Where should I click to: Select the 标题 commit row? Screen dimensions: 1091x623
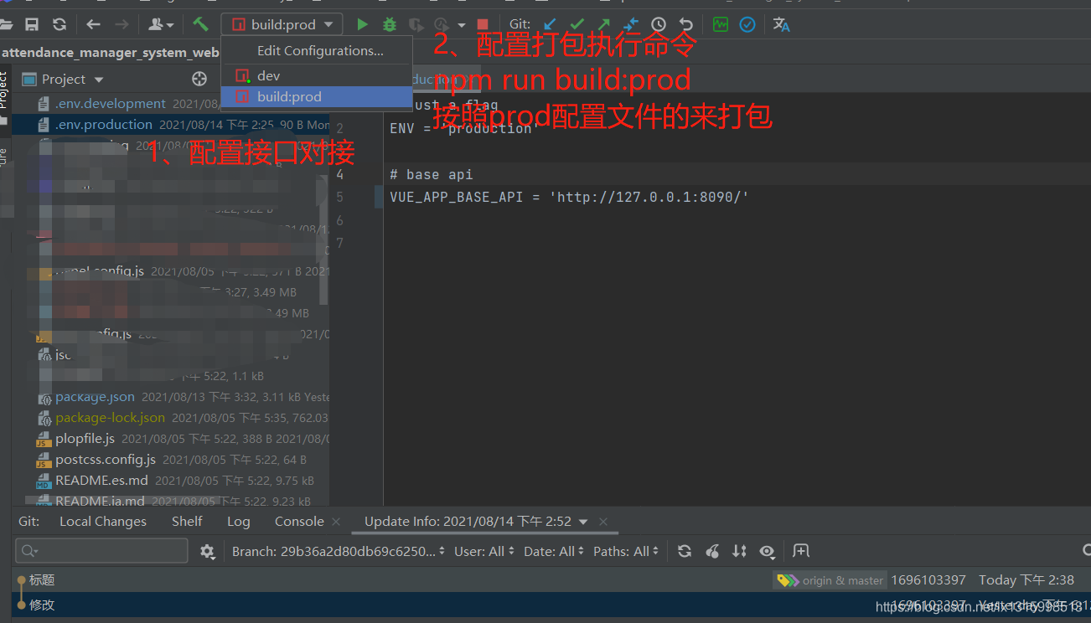[x=553, y=579]
